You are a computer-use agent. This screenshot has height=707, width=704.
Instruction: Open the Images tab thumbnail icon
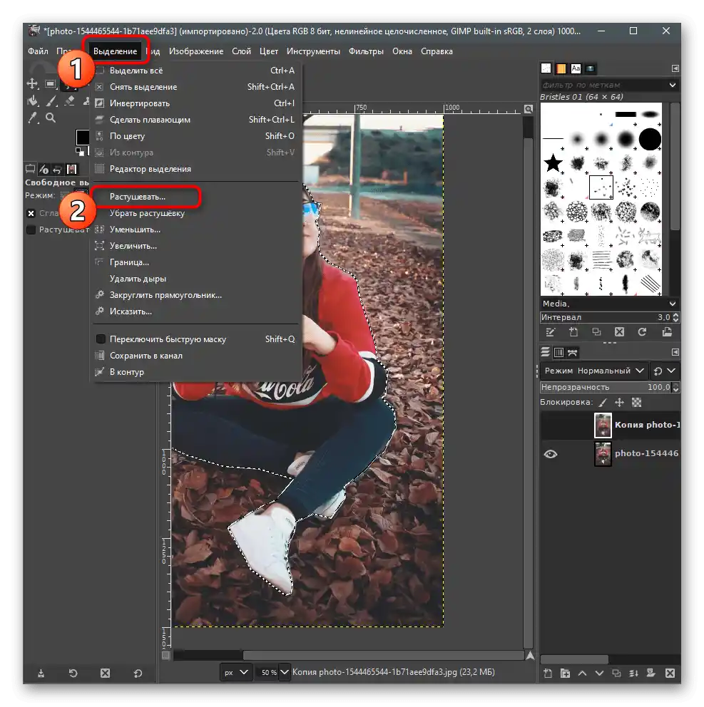coord(71,169)
